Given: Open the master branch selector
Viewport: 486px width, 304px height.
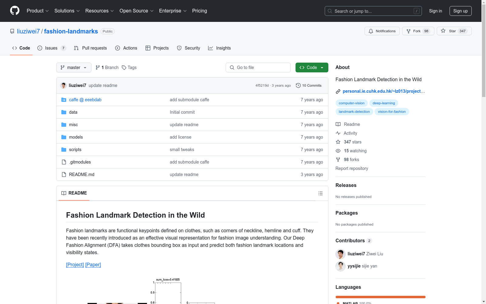Looking at the screenshot, I should (x=74, y=67).
